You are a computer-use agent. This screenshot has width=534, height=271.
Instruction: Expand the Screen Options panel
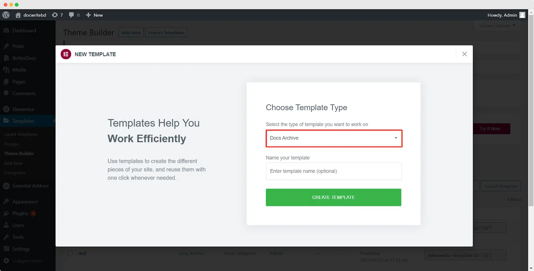click(x=497, y=26)
